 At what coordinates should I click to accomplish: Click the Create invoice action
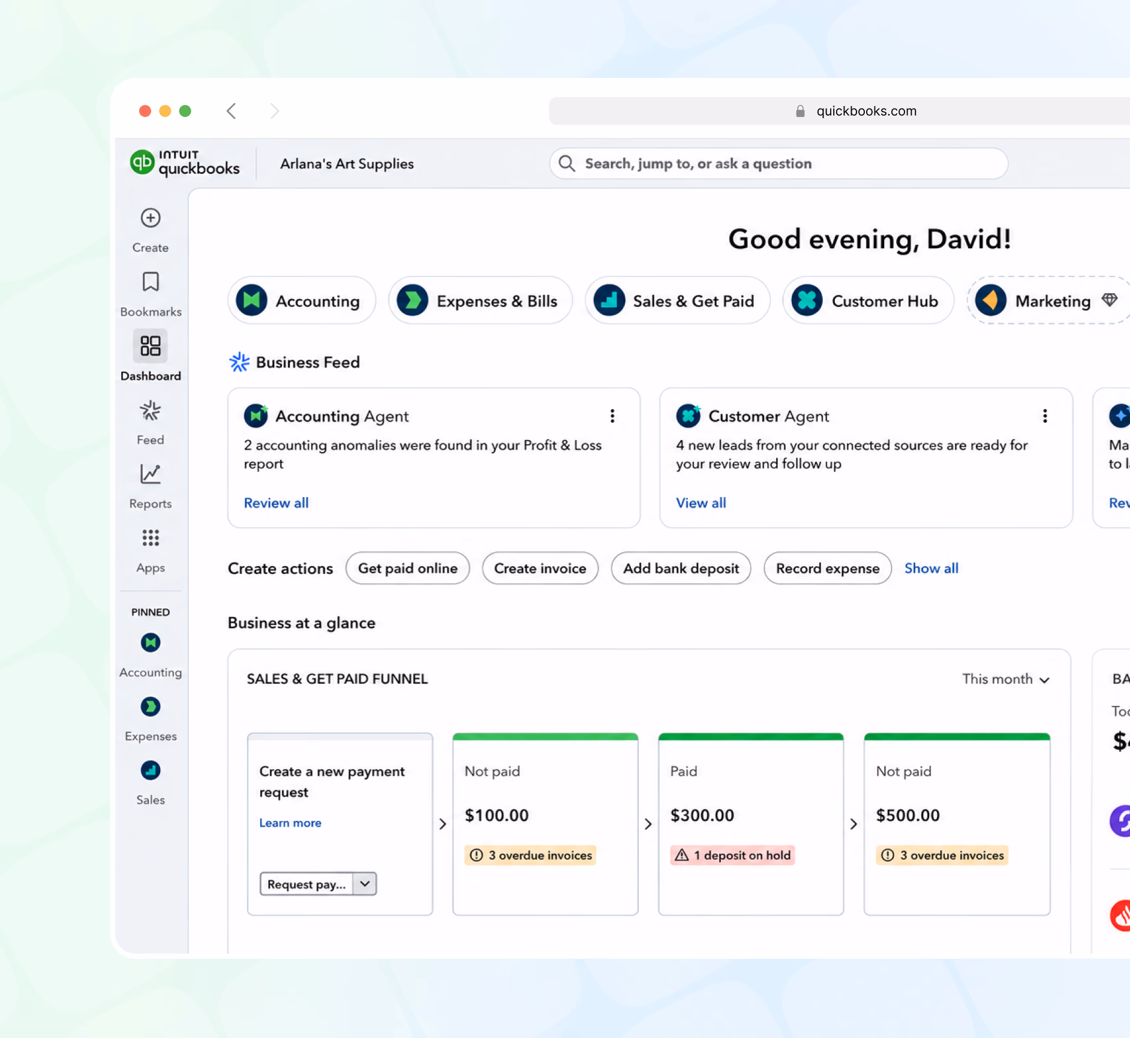point(540,568)
